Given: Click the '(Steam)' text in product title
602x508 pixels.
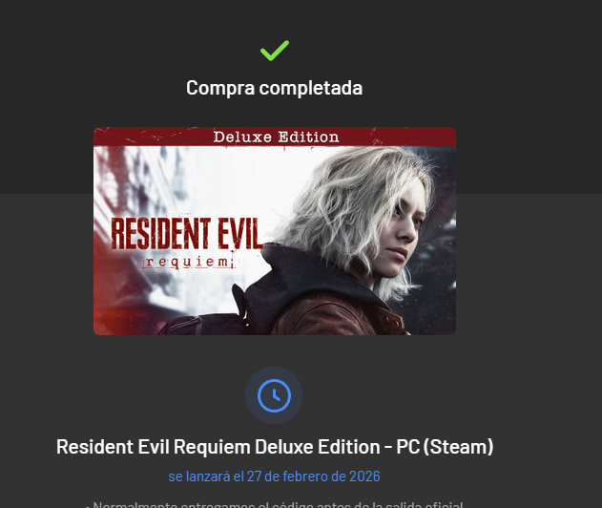Looking at the screenshot, I should 458,447.
